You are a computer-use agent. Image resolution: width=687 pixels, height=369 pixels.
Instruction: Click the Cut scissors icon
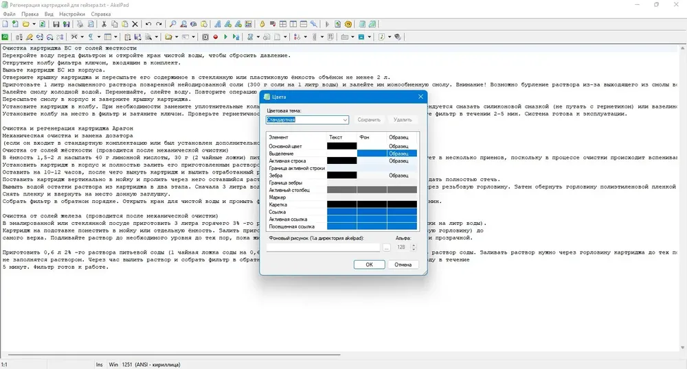[104, 25]
